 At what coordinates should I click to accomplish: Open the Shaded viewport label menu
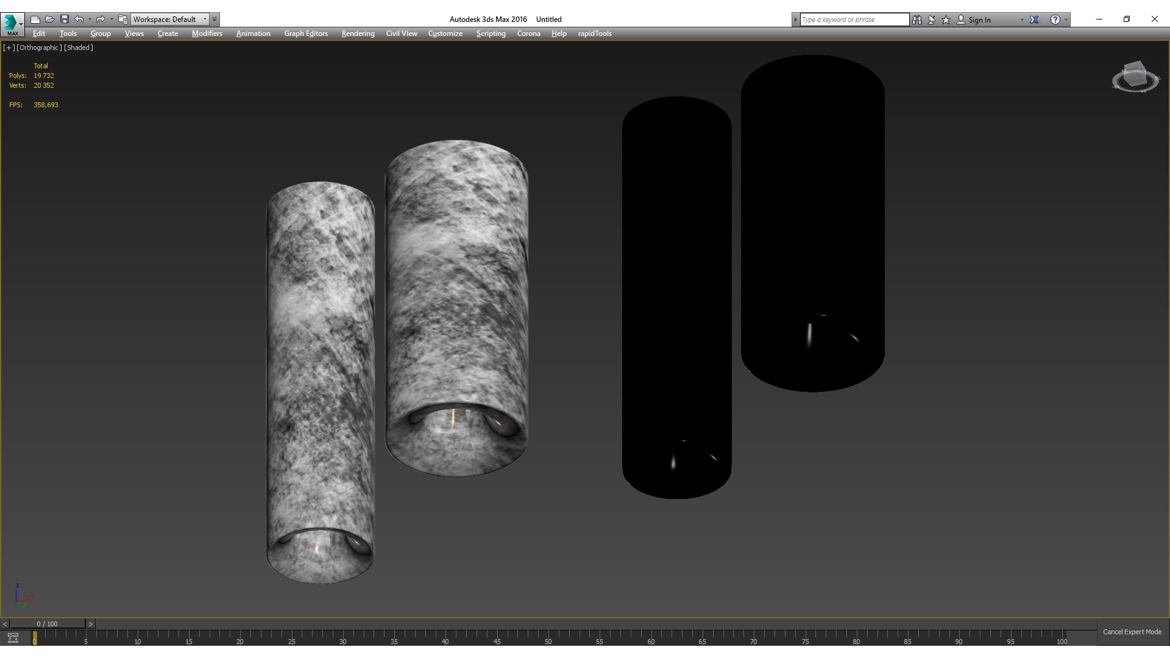79,48
